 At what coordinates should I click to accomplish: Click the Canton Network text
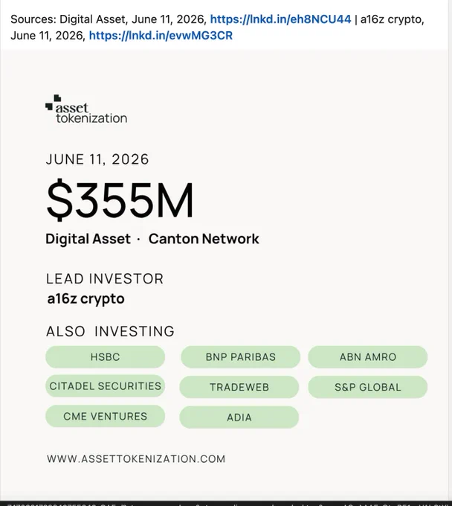(204, 239)
